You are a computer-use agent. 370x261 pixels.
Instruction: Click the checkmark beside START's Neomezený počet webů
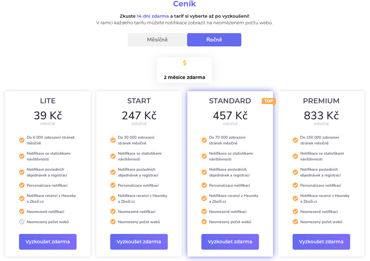113,222
